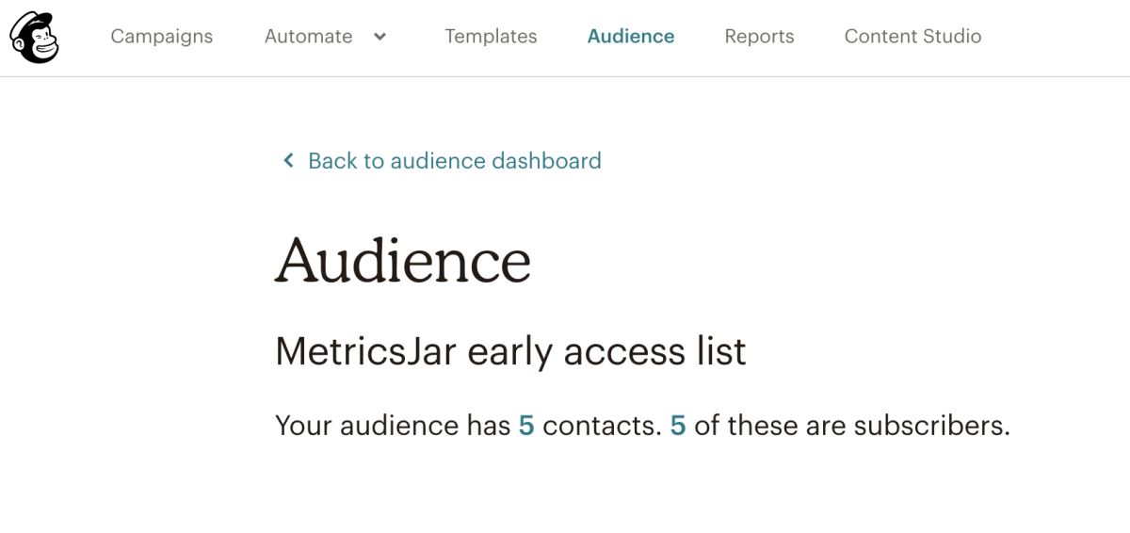The height and width of the screenshot is (533, 1130).
Task: Click the word 'subscribers.' in summary
Action: pos(932,426)
